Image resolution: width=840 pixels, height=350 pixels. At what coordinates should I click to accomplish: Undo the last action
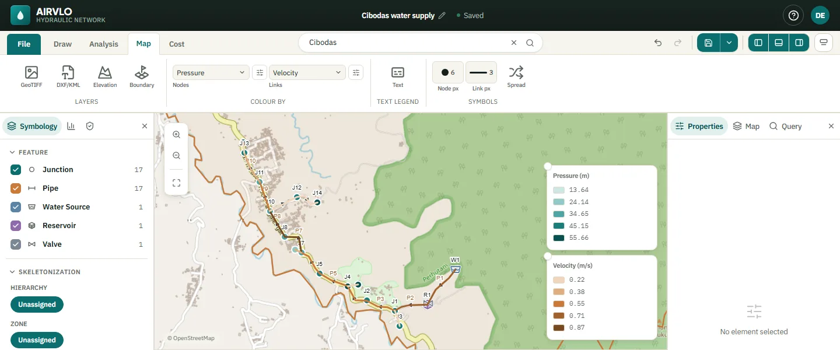tap(658, 43)
